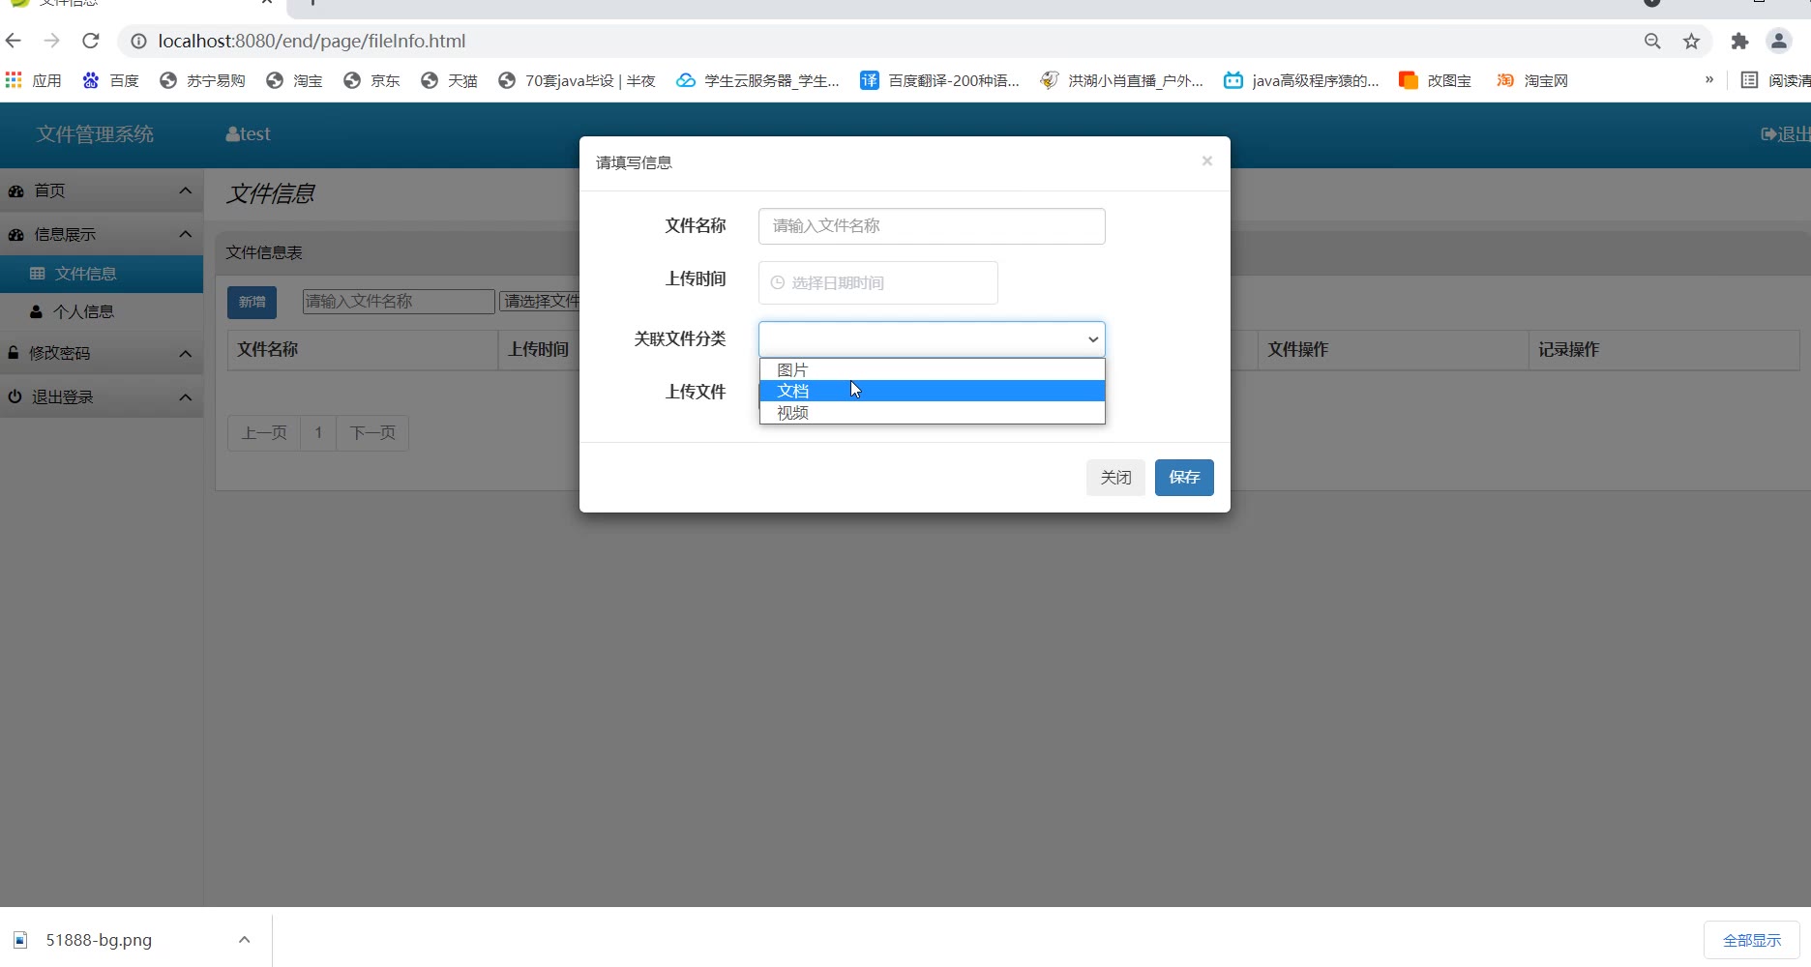The height and width of the screenshot is (967, 1811).
Task: Open the 淘宝网 bookmark
Action: (x=1531, y=80)
